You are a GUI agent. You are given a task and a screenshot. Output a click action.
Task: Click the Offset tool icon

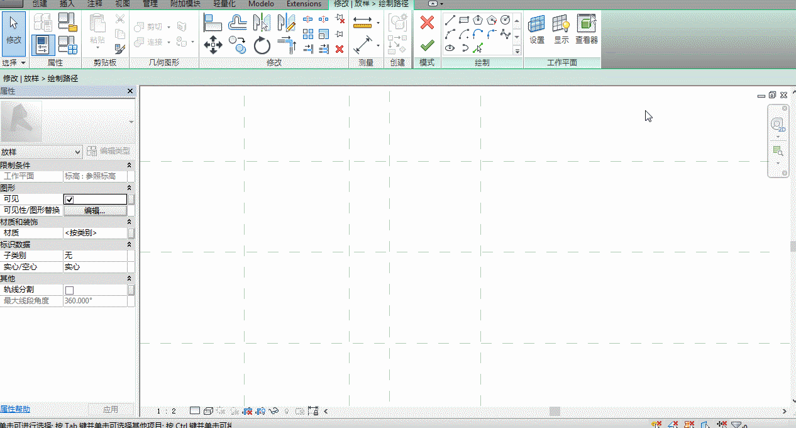(237, 23)
